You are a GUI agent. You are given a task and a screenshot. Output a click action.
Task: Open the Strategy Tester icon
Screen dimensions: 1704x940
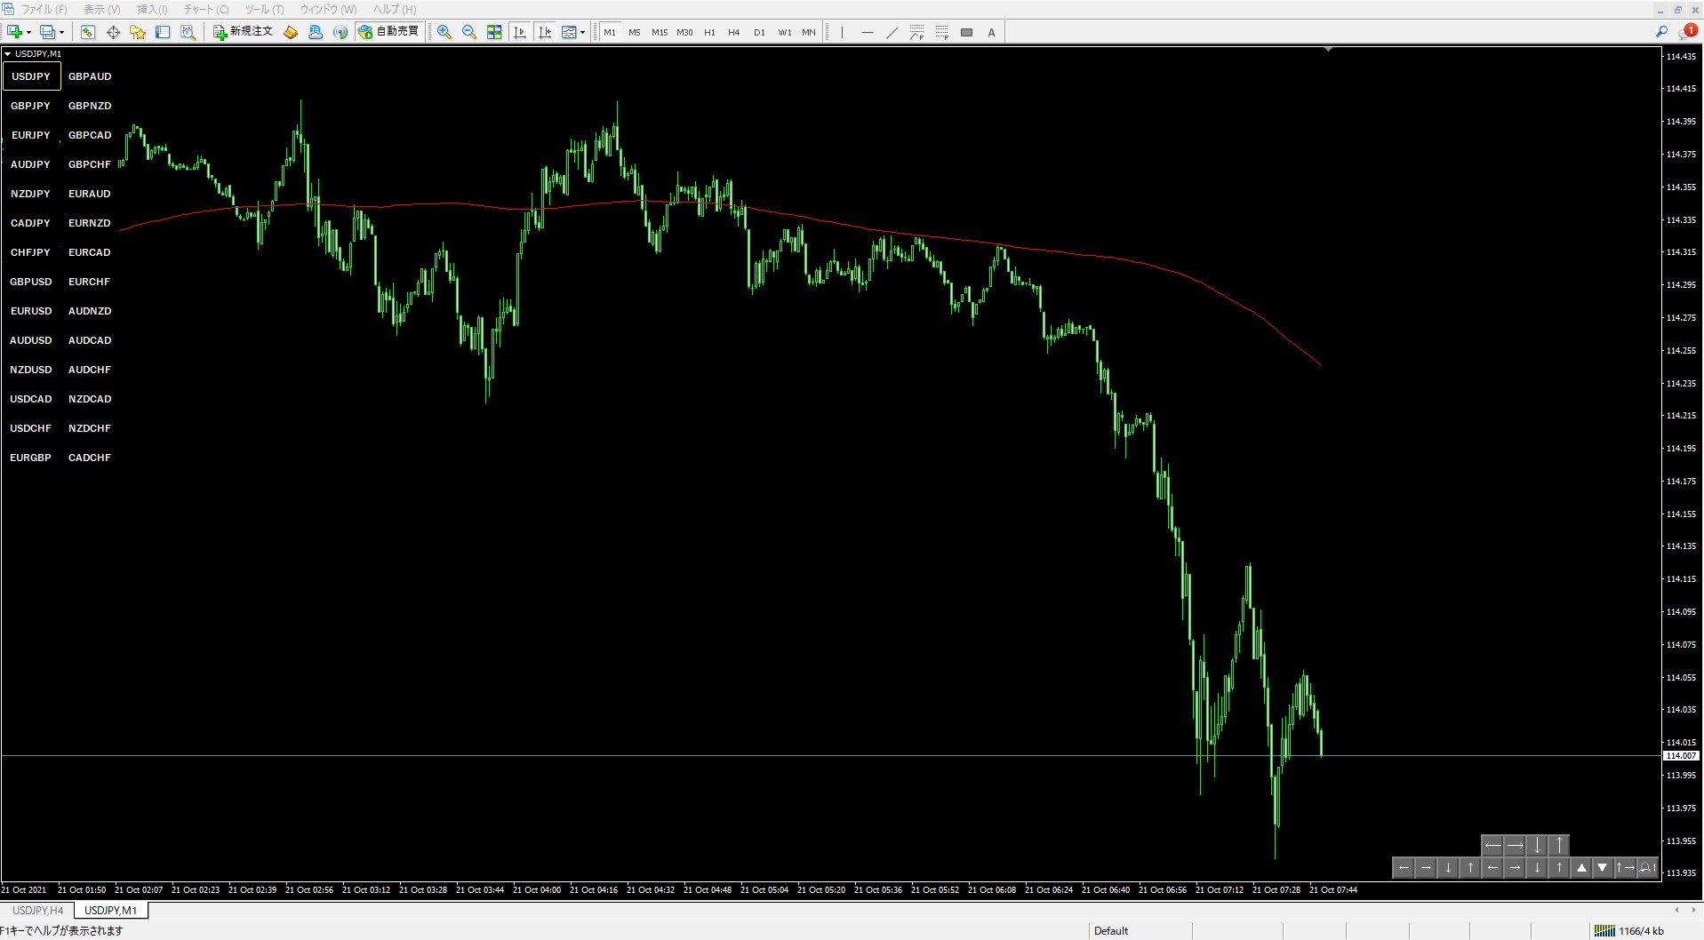click(x=188, y=32)
